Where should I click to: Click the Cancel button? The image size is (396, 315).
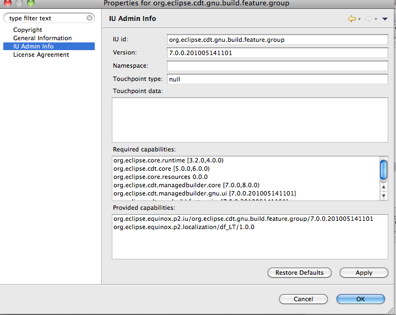click(x=303, y=299)
